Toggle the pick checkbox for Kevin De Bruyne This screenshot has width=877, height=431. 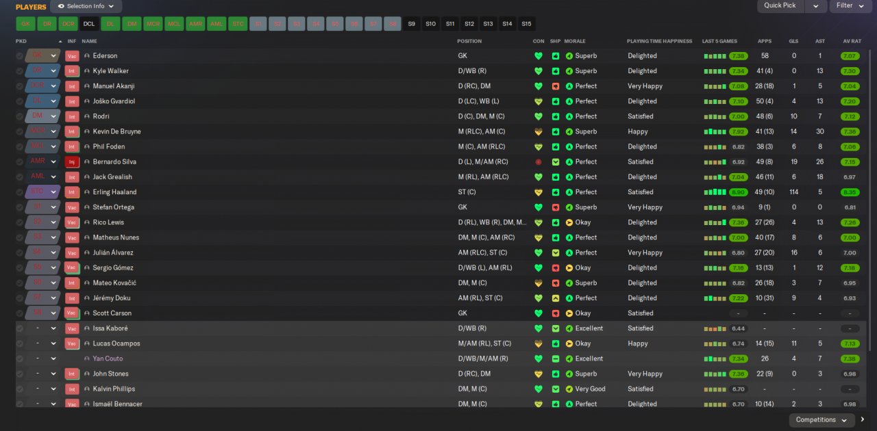click(x=19, y=131)
